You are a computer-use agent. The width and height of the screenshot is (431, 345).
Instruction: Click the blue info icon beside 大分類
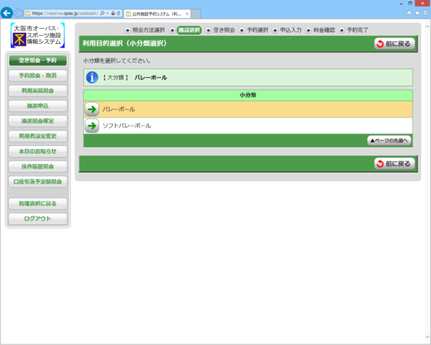coord(92,77)
